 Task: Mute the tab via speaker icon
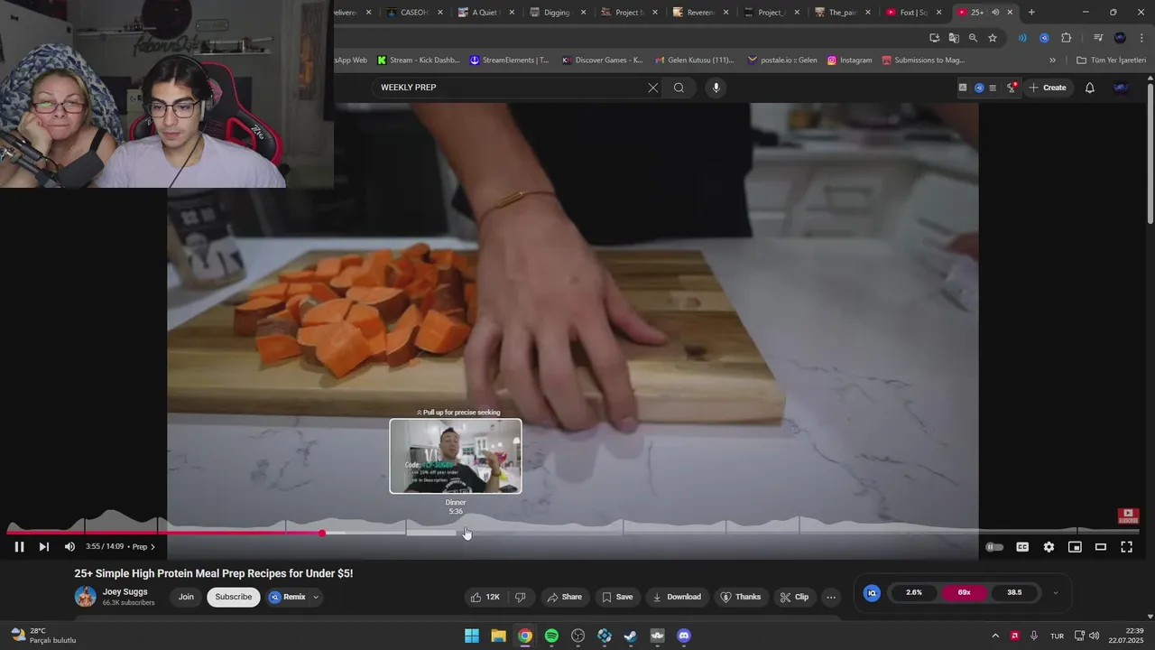995,13
